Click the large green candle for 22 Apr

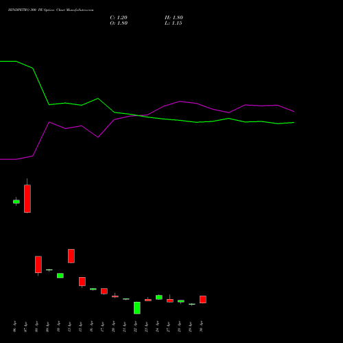pyautogui.click(x=137, y=308)
